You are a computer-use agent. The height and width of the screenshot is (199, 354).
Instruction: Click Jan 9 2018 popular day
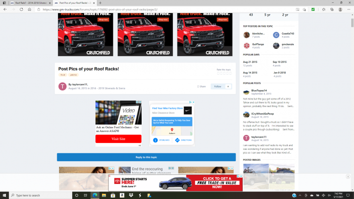click(x=279, y=73)
